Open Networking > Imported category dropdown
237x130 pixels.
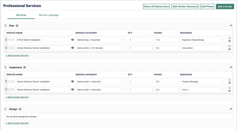click(x=101, y=40)
